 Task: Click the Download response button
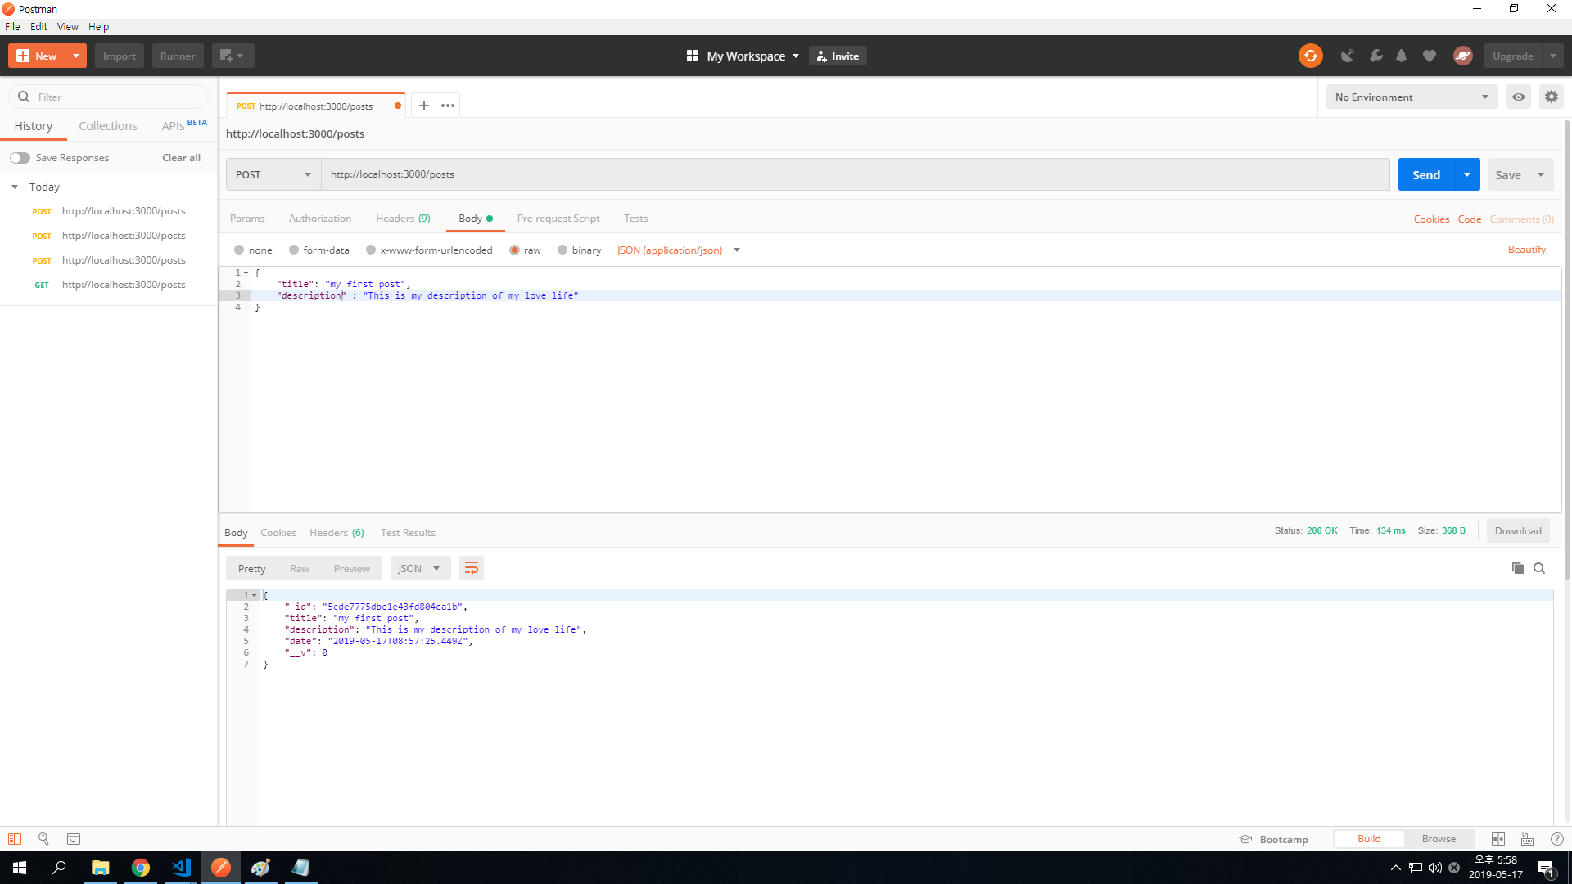tap(1518, 530)
